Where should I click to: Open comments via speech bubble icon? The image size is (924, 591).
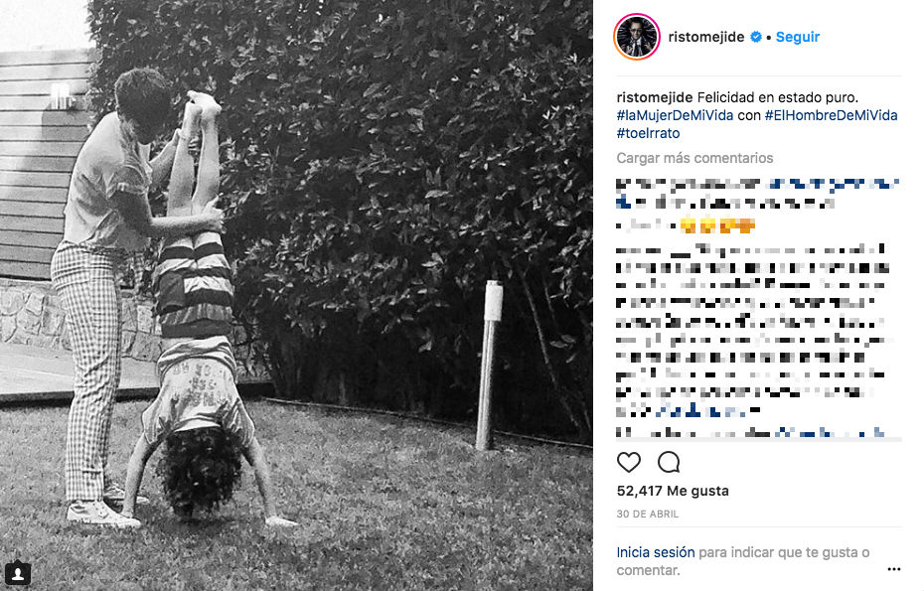click(669, 463)
